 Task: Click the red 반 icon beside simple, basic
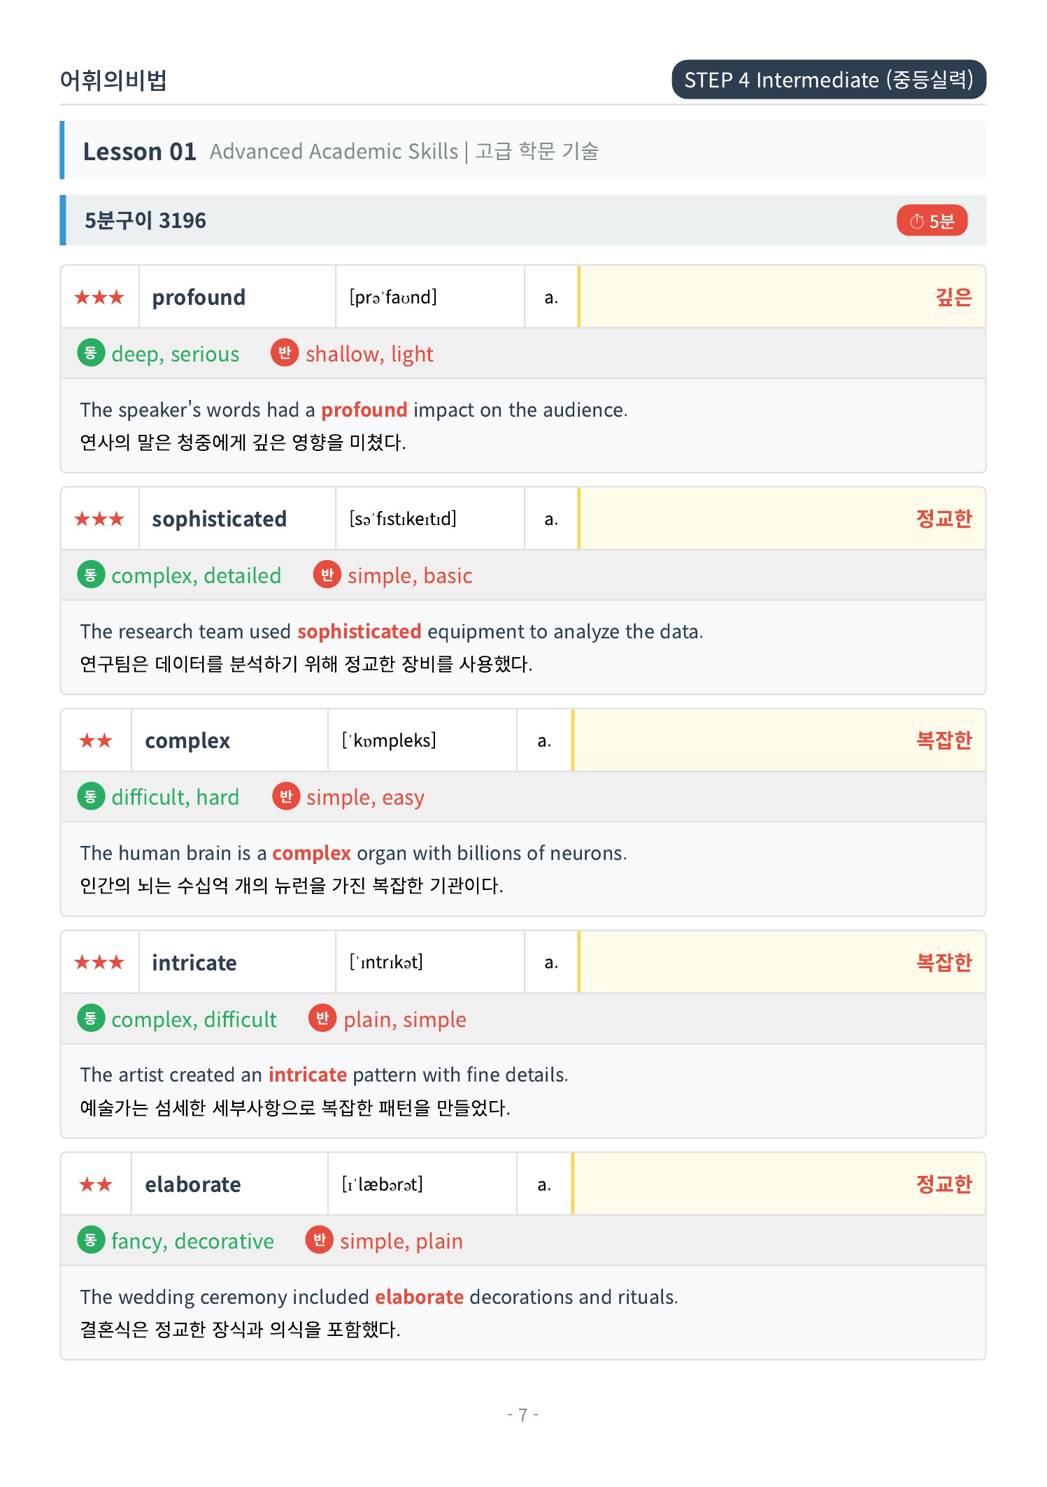(327, 575)
